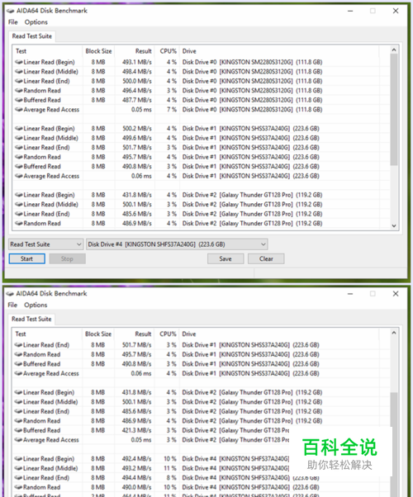Select 492.4 MB/s result cell in bottom window
This screenshot has height=497, width=413.
(137, 459)
